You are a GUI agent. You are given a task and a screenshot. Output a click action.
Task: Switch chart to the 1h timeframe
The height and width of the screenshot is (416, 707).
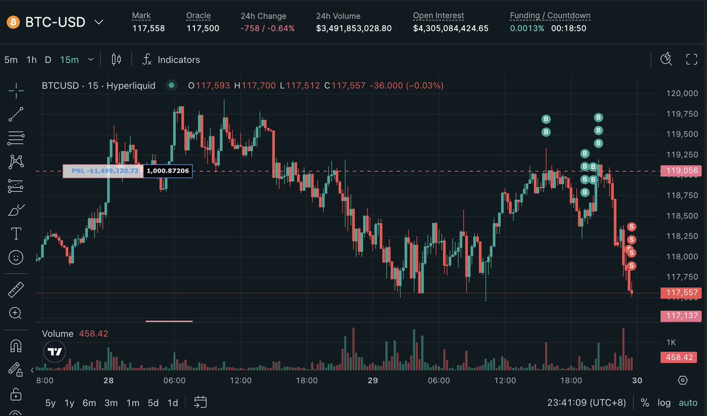(x=31, y=59)
